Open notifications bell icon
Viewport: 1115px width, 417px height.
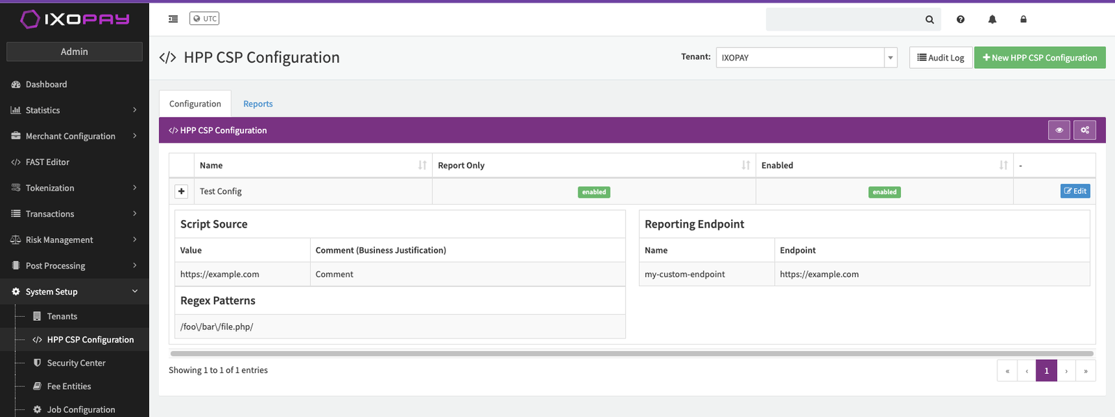[x=992, y=19]
